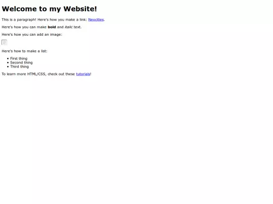Click the bold word 'bold'
This screenshot has width=273, height=204.
[x=52, y=27]
